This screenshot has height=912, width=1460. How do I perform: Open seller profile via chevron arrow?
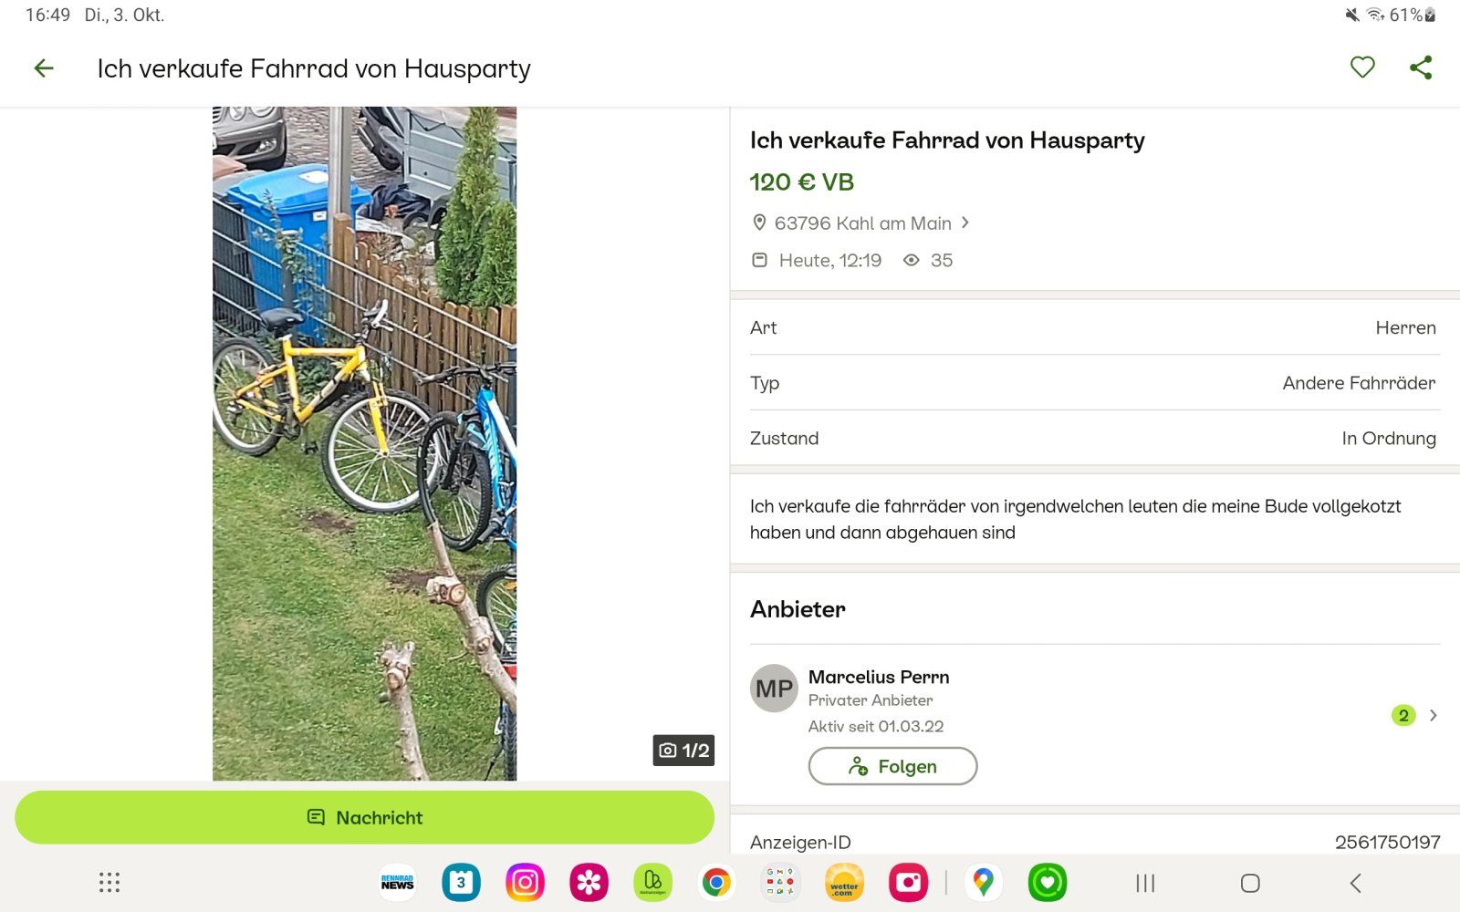coord(1433,716)
